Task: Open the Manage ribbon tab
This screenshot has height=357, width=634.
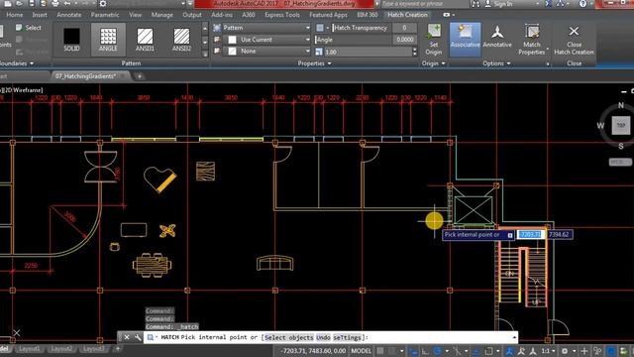Action: tap(162, 15)
